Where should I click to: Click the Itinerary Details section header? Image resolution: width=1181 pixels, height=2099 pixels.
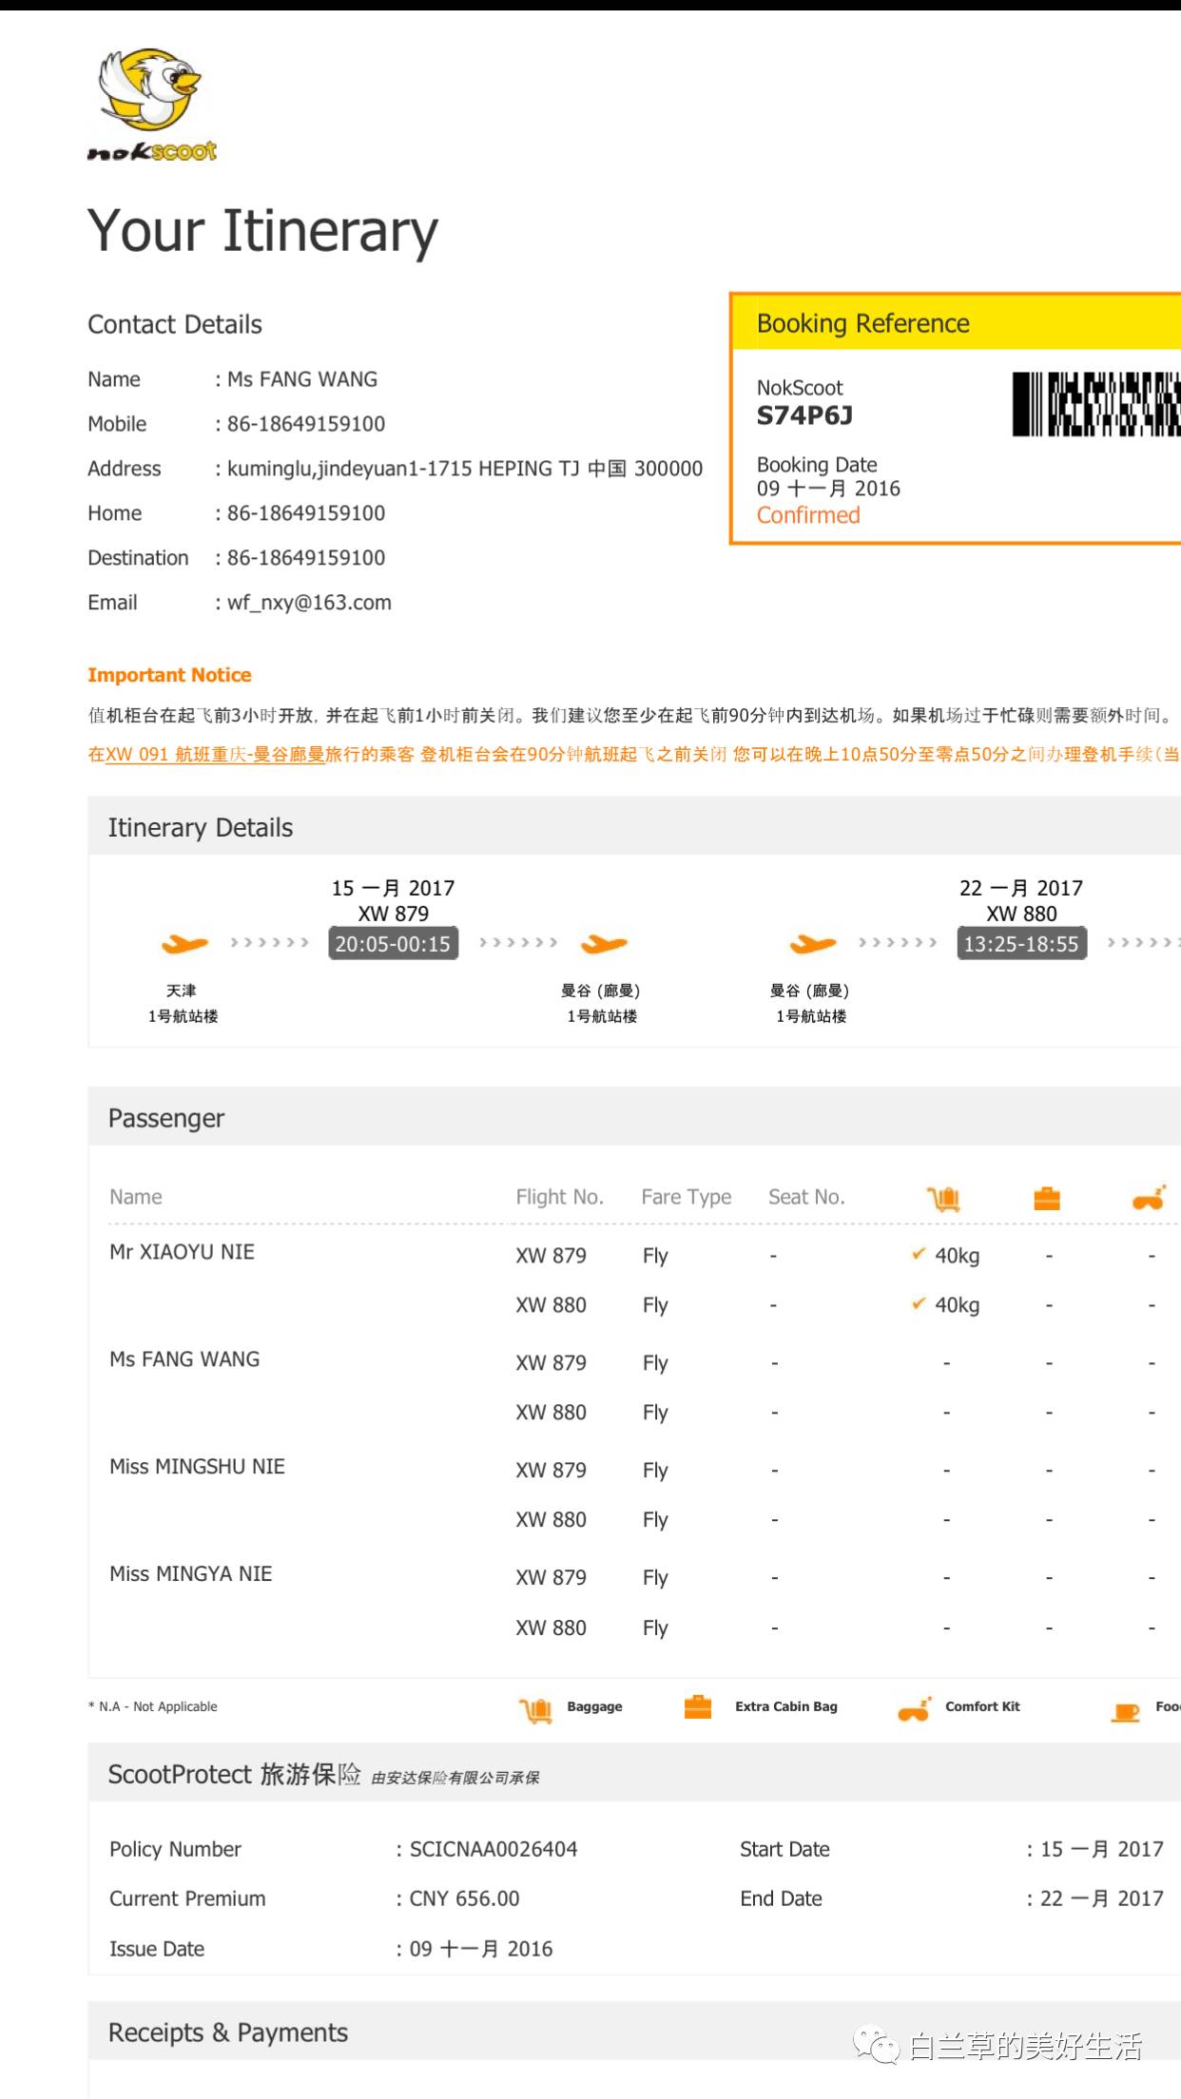634,826
